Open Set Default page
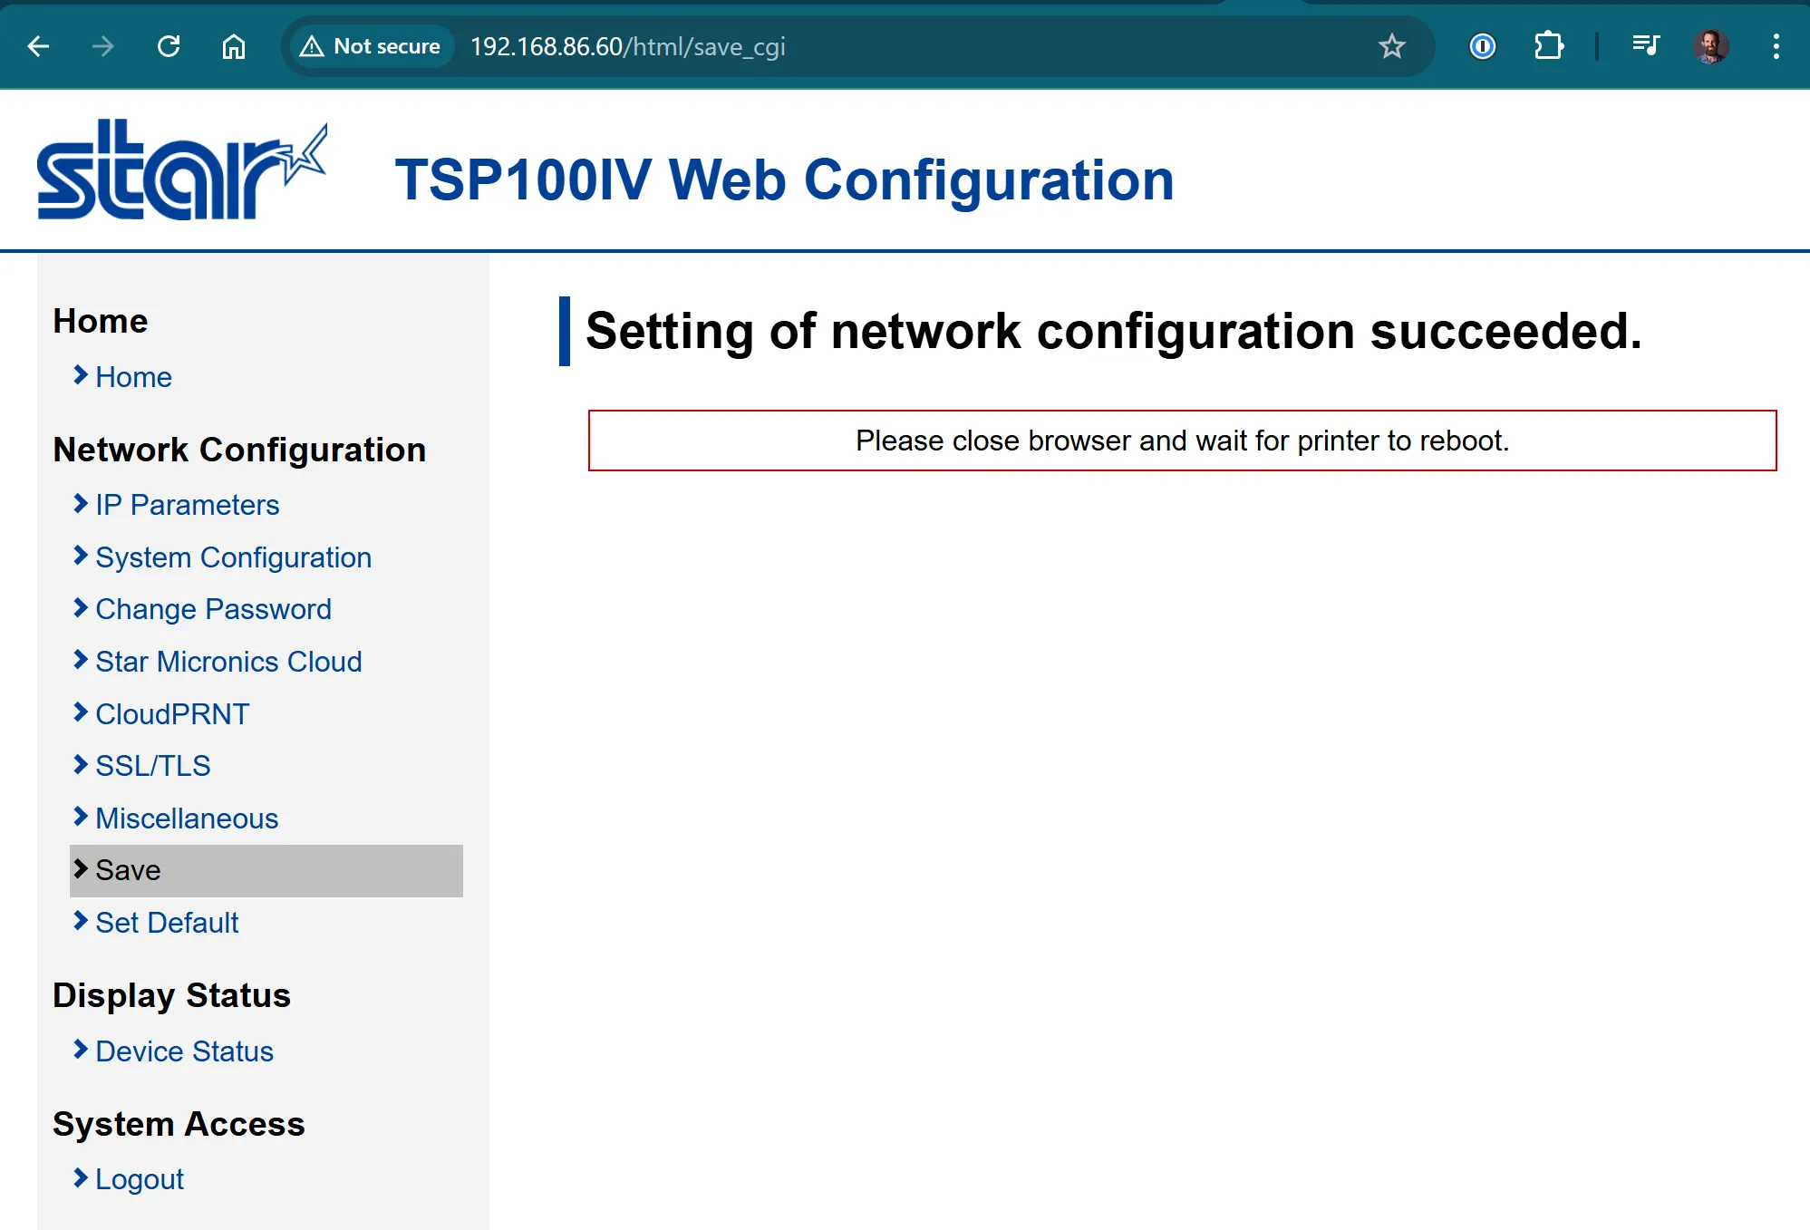The width and height of the screenshot is (1810, 1230). (x=167, y=923)
